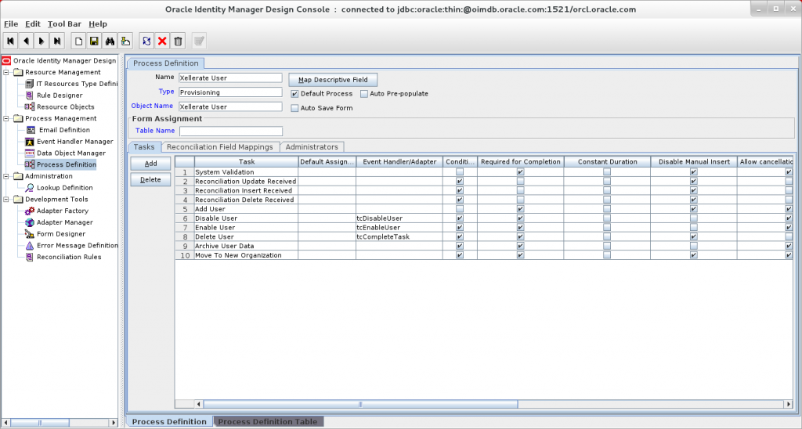Click the Add task button
This screenshot has height=429, width=802.
coord(150,164)
